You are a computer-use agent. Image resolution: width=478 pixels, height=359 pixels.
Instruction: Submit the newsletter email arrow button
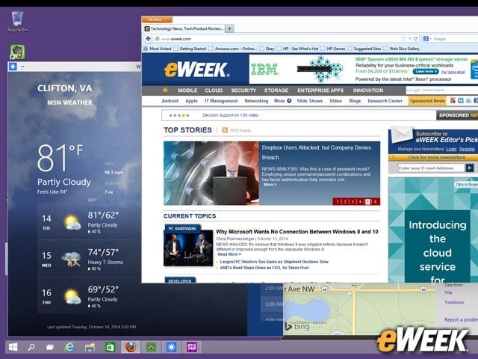pyautogui.click(x=470, y=168)
